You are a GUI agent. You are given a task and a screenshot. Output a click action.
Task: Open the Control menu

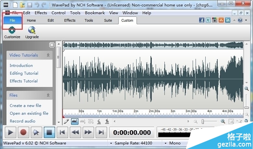tap(58, 13)
